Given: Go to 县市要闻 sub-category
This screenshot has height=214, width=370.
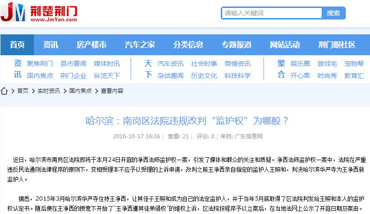Looking at the screenshot, I should pos(73,64).
